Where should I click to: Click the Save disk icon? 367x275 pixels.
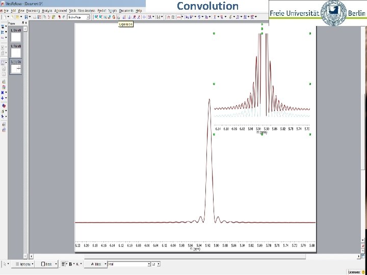(26, 17)
